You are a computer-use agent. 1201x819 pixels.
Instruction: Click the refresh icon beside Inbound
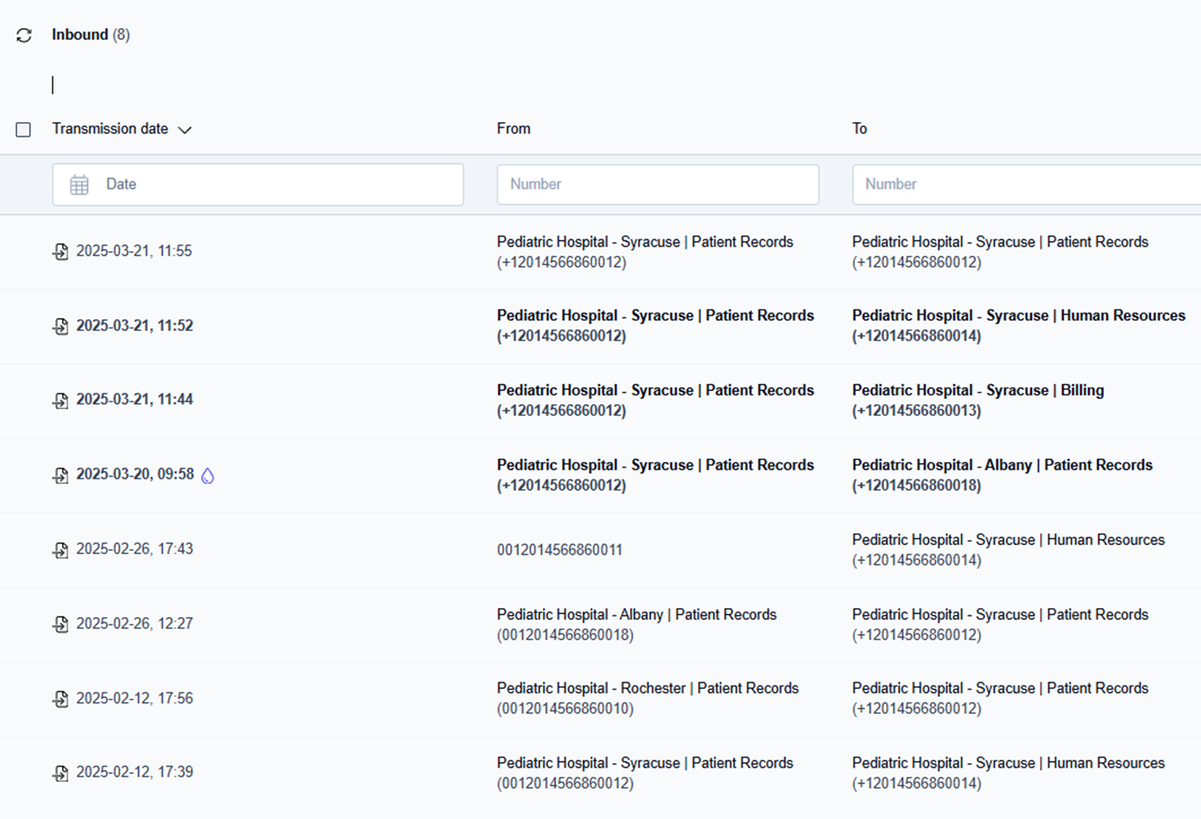click(x=24, y=35)
